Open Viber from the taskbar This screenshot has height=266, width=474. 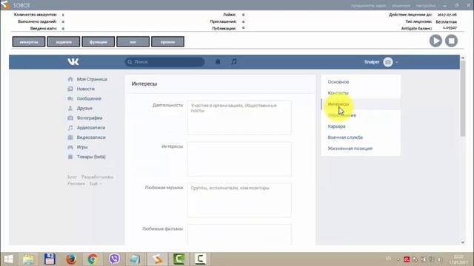click(x=114, y=259)
